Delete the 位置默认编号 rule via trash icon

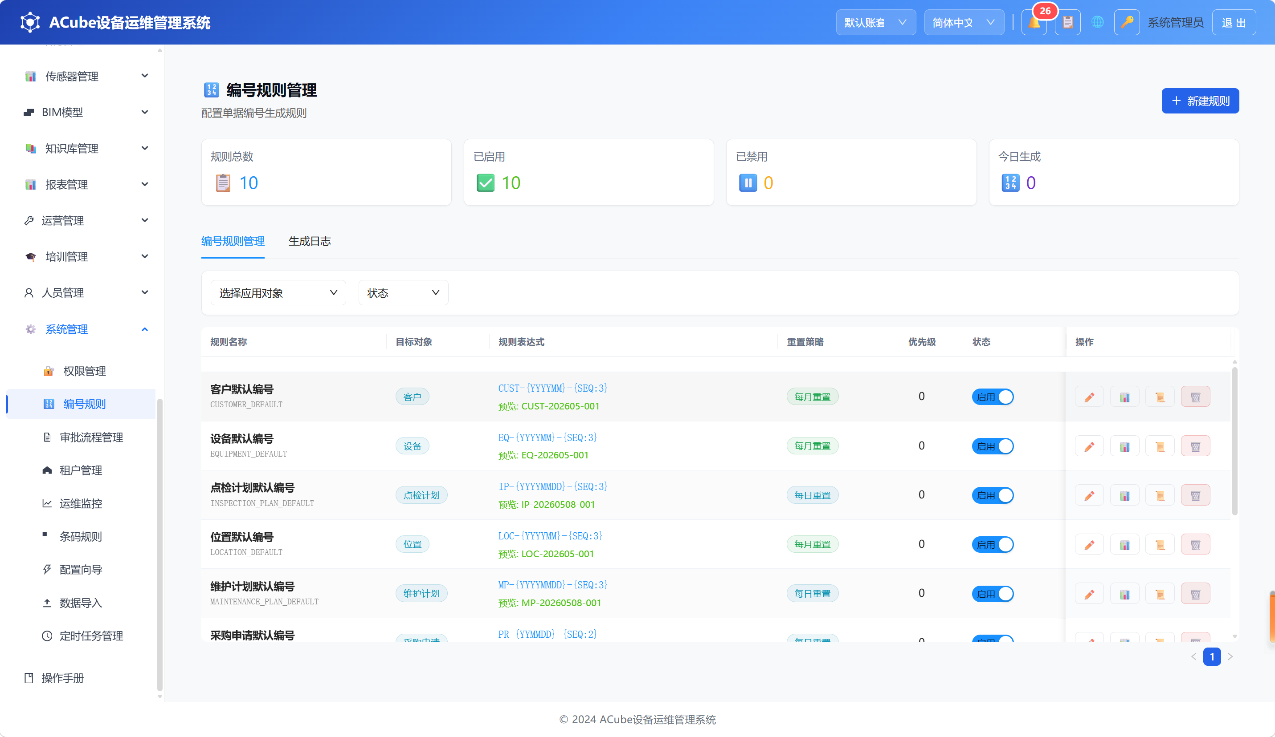tap(1196, 545)
